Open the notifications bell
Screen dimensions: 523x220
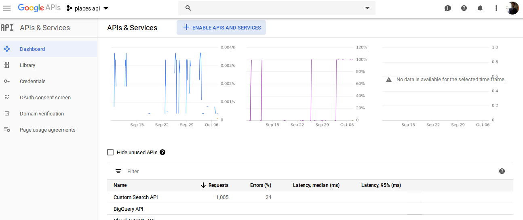pos(480,8)
